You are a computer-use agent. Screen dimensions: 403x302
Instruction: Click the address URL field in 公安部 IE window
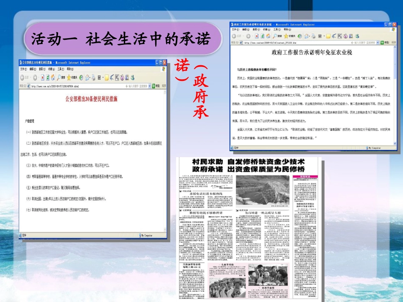tap(89, 86)
